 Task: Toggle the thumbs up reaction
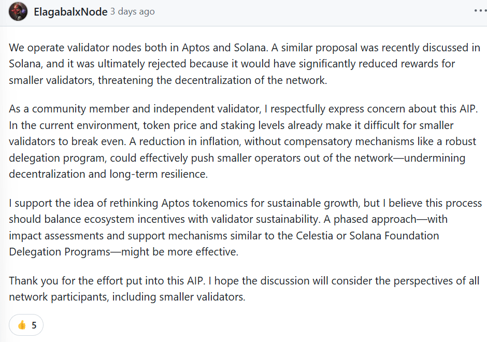click(x=26, y=325)
